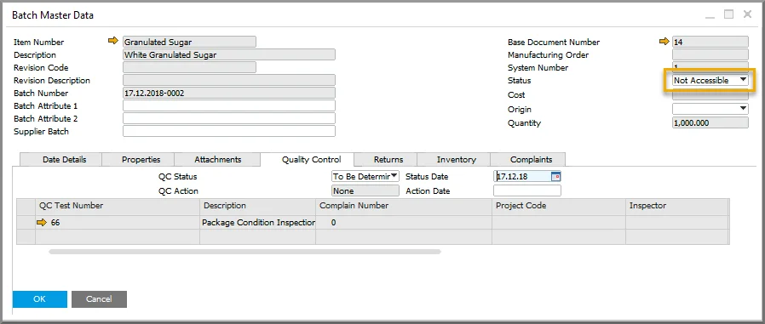This screenshot has width=765, height=324.
Task: Select the Complain Number cell showing 0
Action: 404,223
